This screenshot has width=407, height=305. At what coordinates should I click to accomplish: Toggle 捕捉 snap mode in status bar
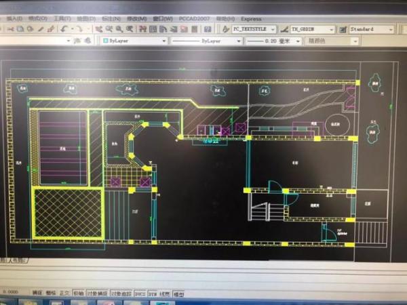(x=37, y=293)
